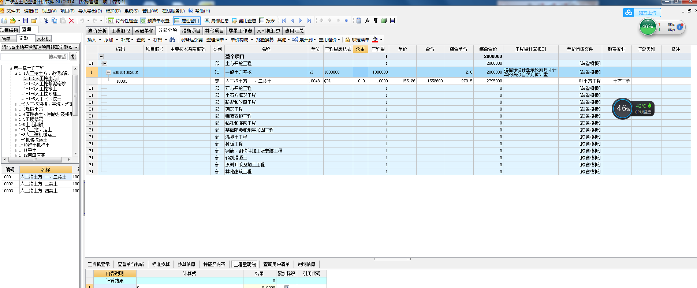Image resolution: width=697 pixels, height=288 pixels.
Task: Open the calculator icon in toolbar
Action: coord(359,20)
